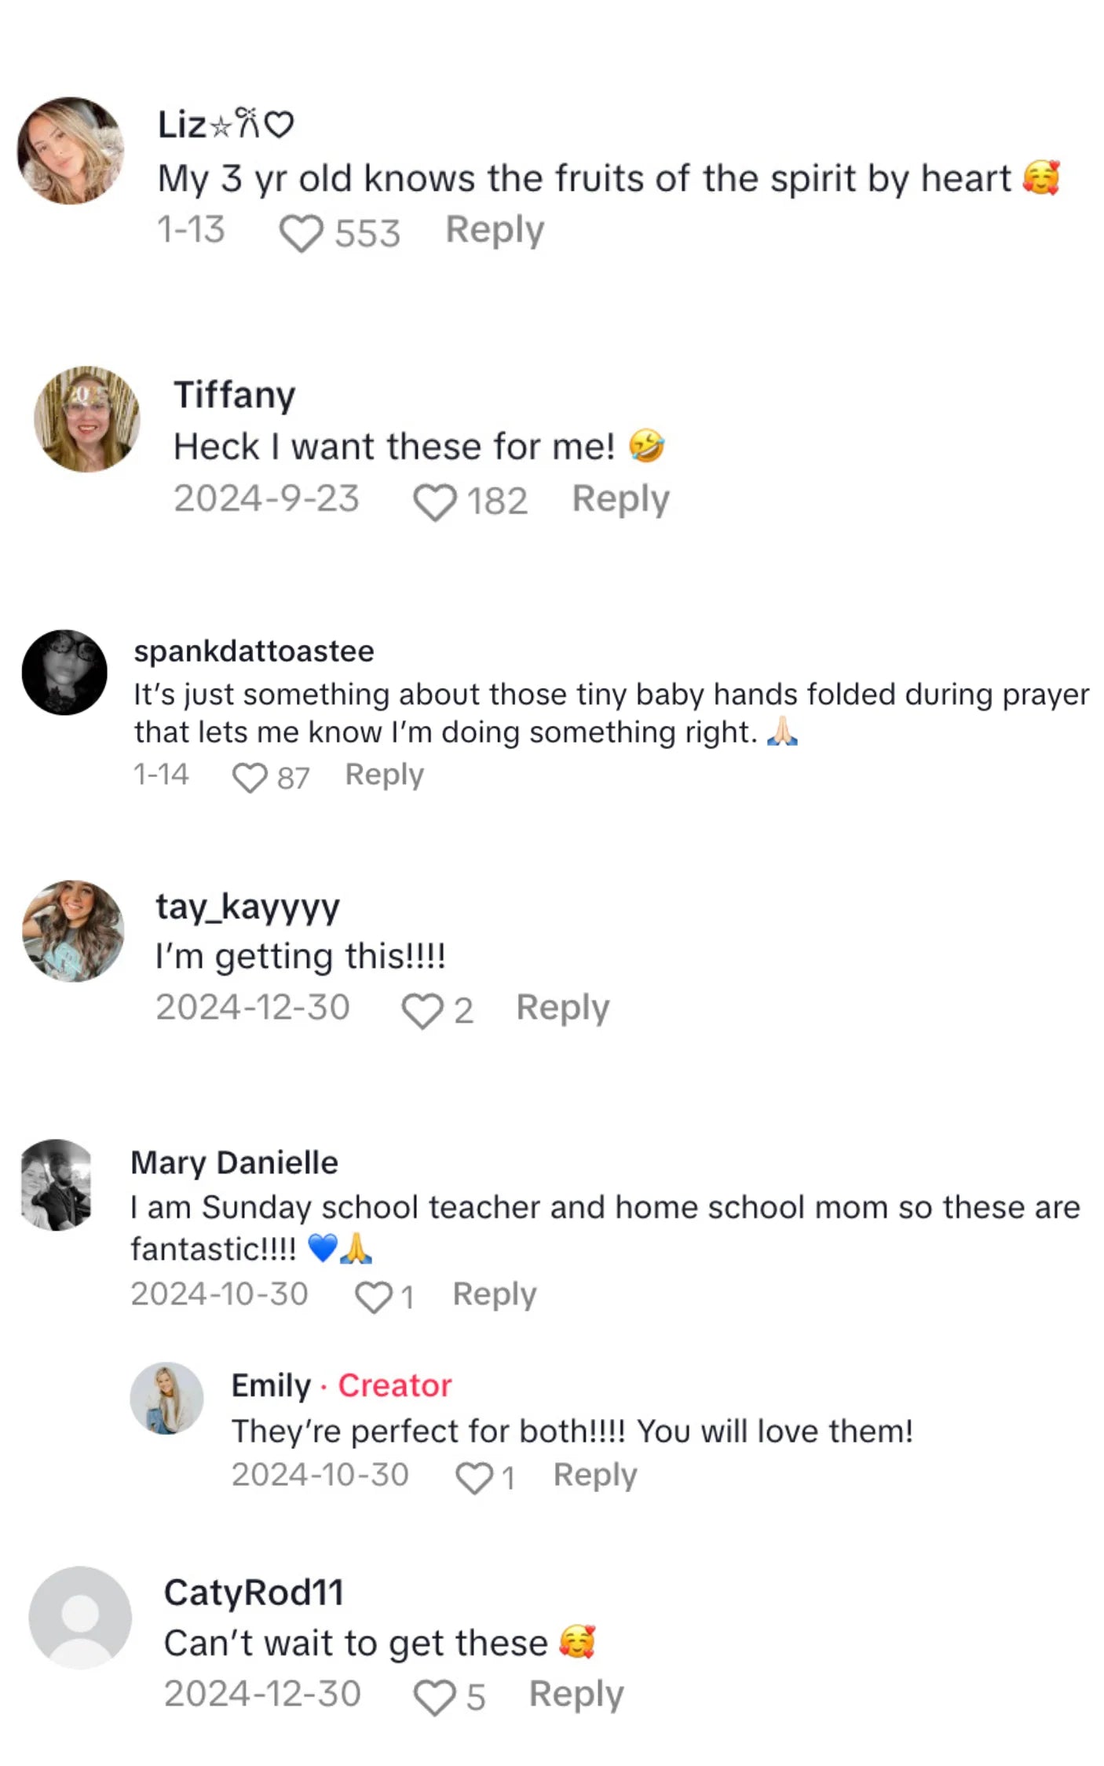Open Liz's profile picture
The width and height of the screenshot is (1104, 1766).
pos(71,151)
